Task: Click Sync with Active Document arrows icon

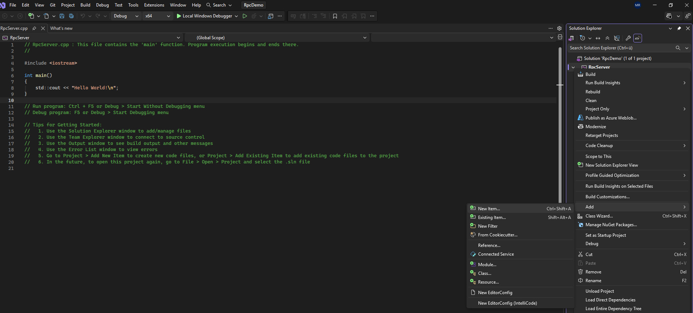Action: click(598, 38)
